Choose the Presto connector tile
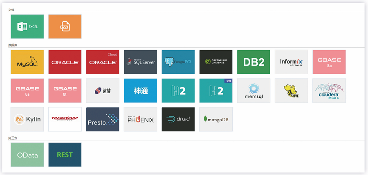The image size is (368, 175). tap(103, 119)
